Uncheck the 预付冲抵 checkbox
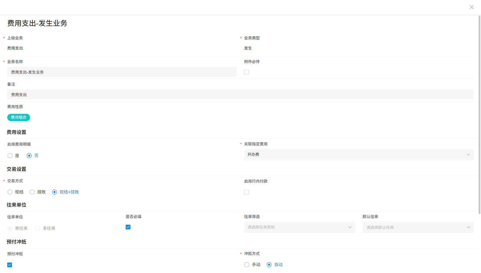 10,265
